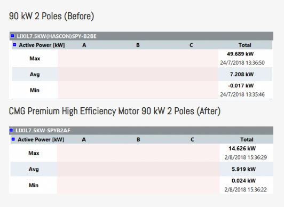Collapse the LIXIL7.5KW-SPYB2AF section

point(11,130)
